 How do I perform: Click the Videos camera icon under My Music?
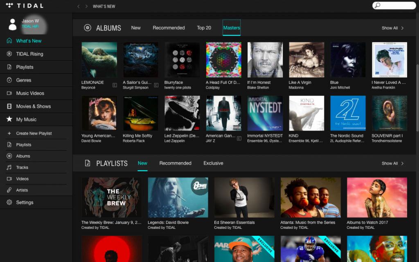click(9, 178)
